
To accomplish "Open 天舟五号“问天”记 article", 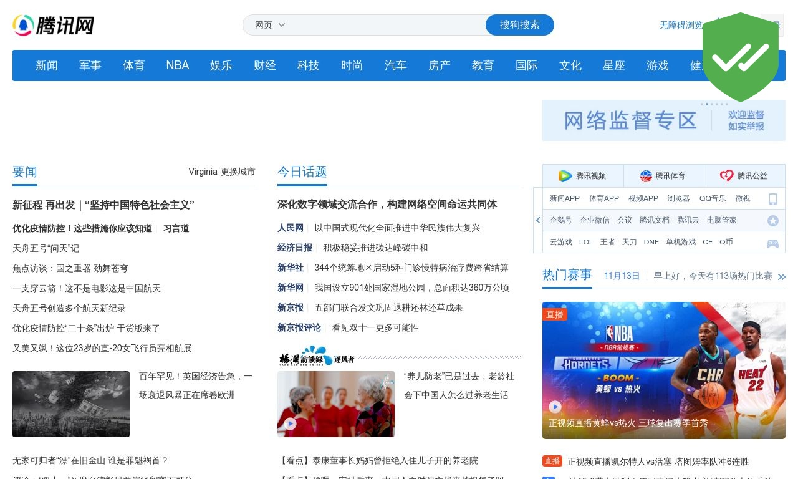I will 46,248.
